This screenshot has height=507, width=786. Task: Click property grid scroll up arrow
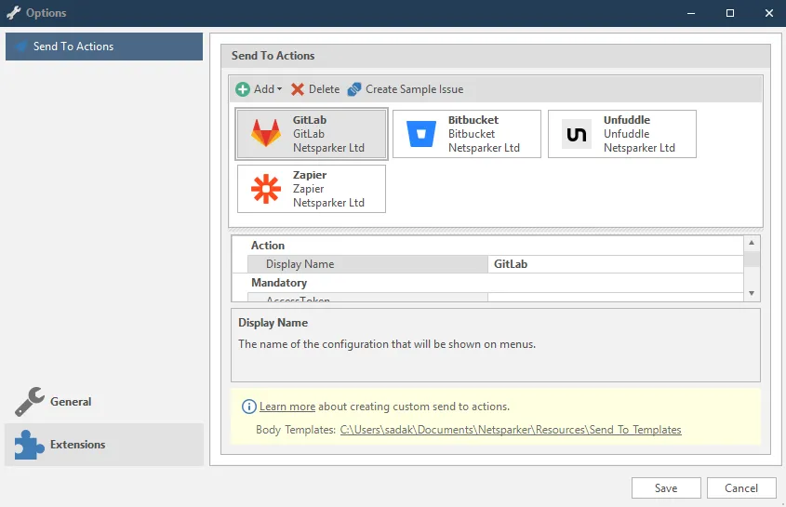tap(752, 243)
